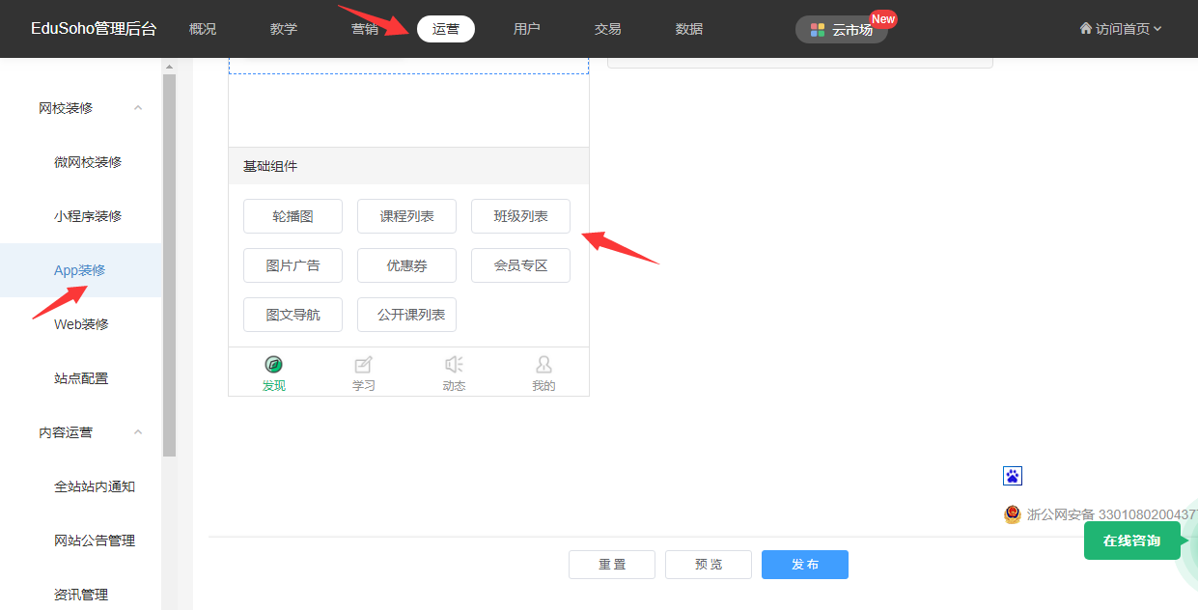Click the police badge record icon
This screenshot has height=610, width=1198.
pyautogui.click(x=1012, y=514)
